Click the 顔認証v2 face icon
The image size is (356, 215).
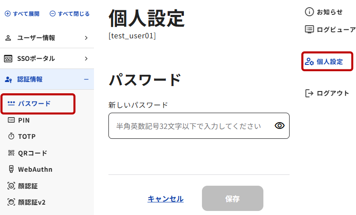coord(11,202)
